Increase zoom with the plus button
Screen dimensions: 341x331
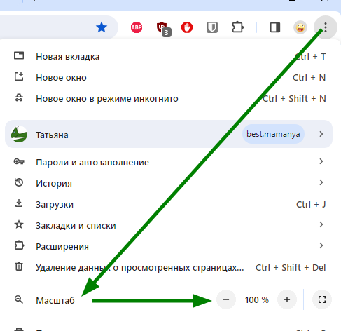pos(287,299)
